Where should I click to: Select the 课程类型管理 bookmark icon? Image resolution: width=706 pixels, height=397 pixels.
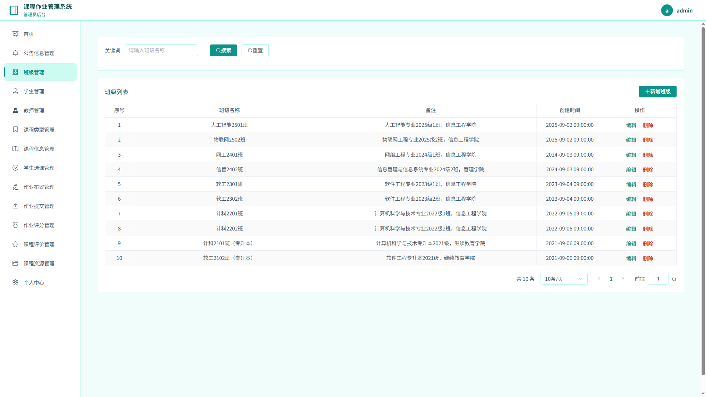click(x=15, y=129)
